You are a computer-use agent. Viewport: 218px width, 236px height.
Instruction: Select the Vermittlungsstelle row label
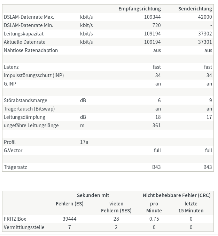pyautogui.click(x=24, y=227)
